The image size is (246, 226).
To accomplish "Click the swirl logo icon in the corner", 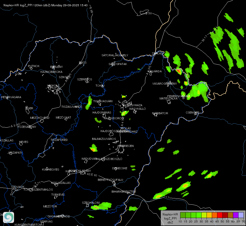I will 9,217.
